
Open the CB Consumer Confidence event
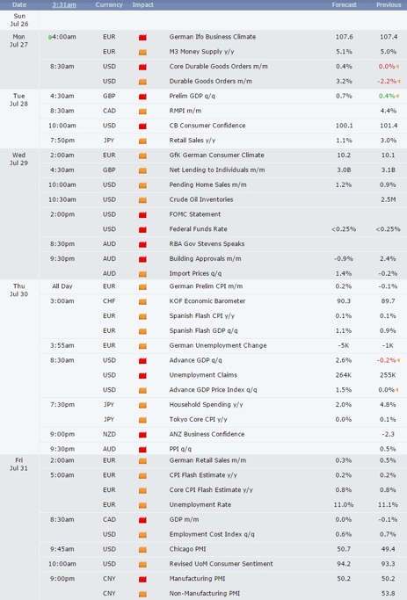coord(207,126)
